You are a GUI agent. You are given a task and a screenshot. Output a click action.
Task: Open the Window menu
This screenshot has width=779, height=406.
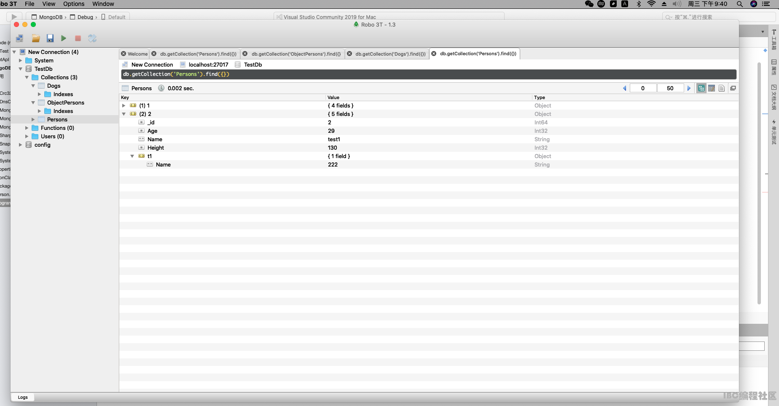tap(103, 4)
